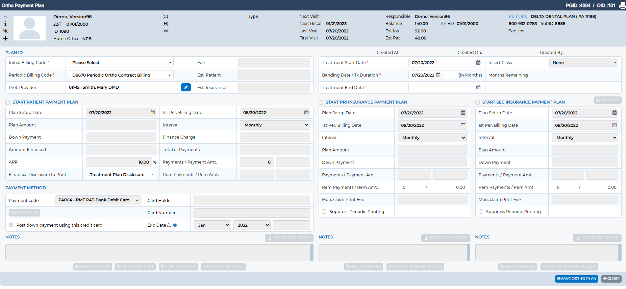
Task: Select the expiration year dropdown showing 2022
Action: pyautogui.click(x=252, y=225)
